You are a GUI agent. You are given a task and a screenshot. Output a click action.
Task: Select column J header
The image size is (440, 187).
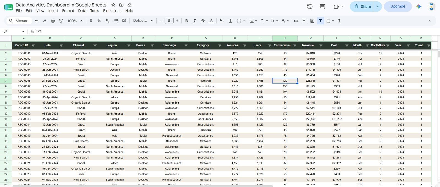click(x=285, y=38)
